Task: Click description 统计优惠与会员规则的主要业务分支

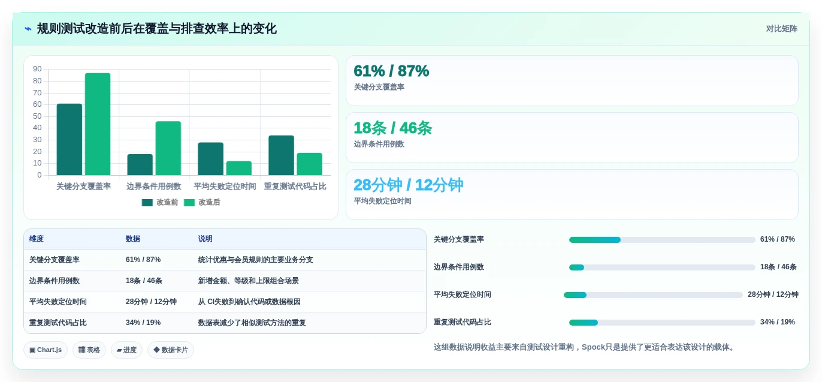Action: pos(256,260)
